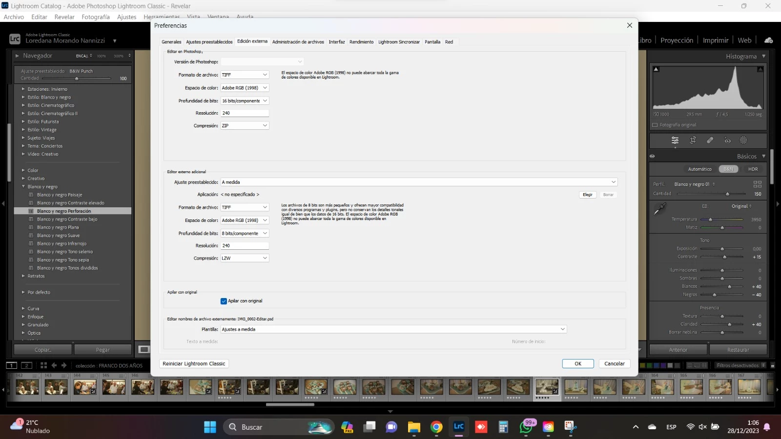781x439 pixels.
Task: Click Resolución field in Photoshop section
Action: 245,113
